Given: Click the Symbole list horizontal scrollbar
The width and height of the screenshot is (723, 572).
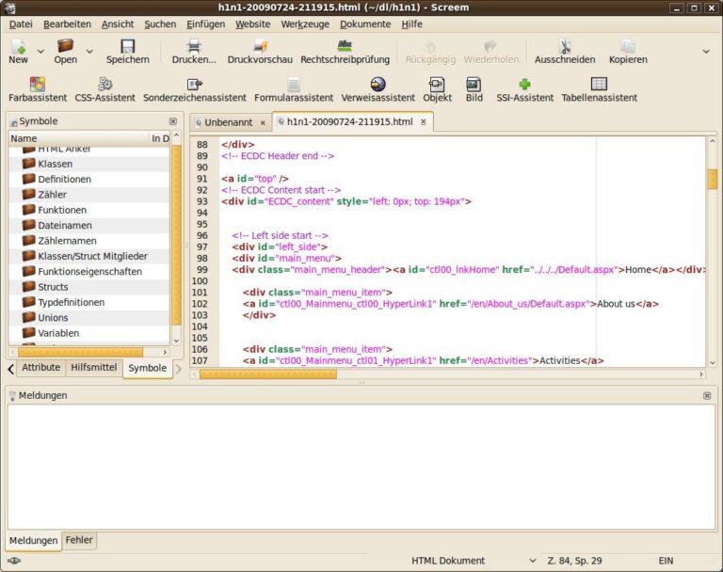Looking at the screenshot, I should 81,352.
